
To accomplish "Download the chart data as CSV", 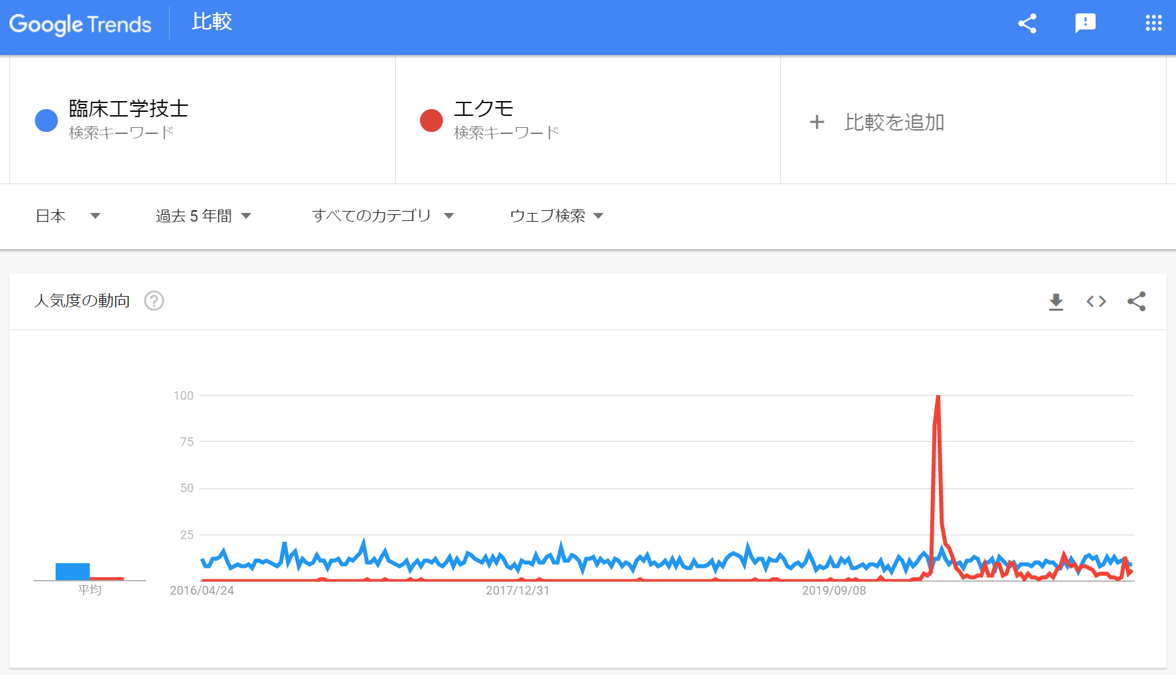I will tap(1056, 302).
